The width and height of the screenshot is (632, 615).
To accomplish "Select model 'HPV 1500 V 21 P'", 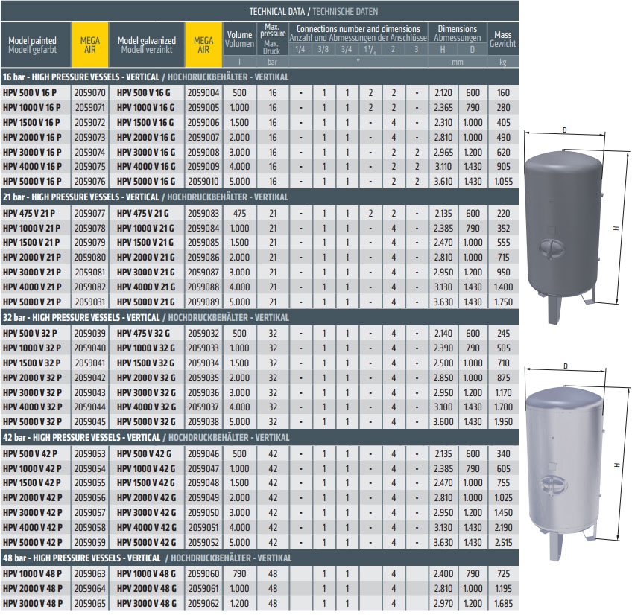I will [x=31, y=243].
